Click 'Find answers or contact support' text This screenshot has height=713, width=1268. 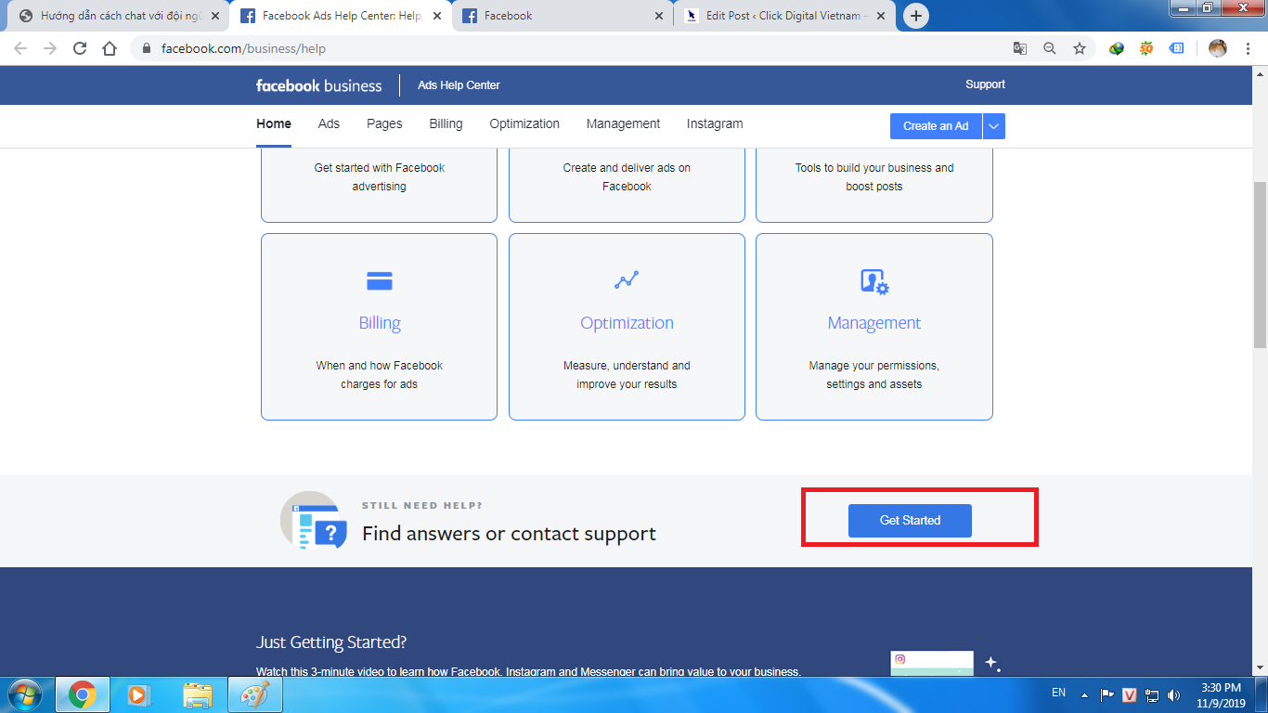(509, 534)
